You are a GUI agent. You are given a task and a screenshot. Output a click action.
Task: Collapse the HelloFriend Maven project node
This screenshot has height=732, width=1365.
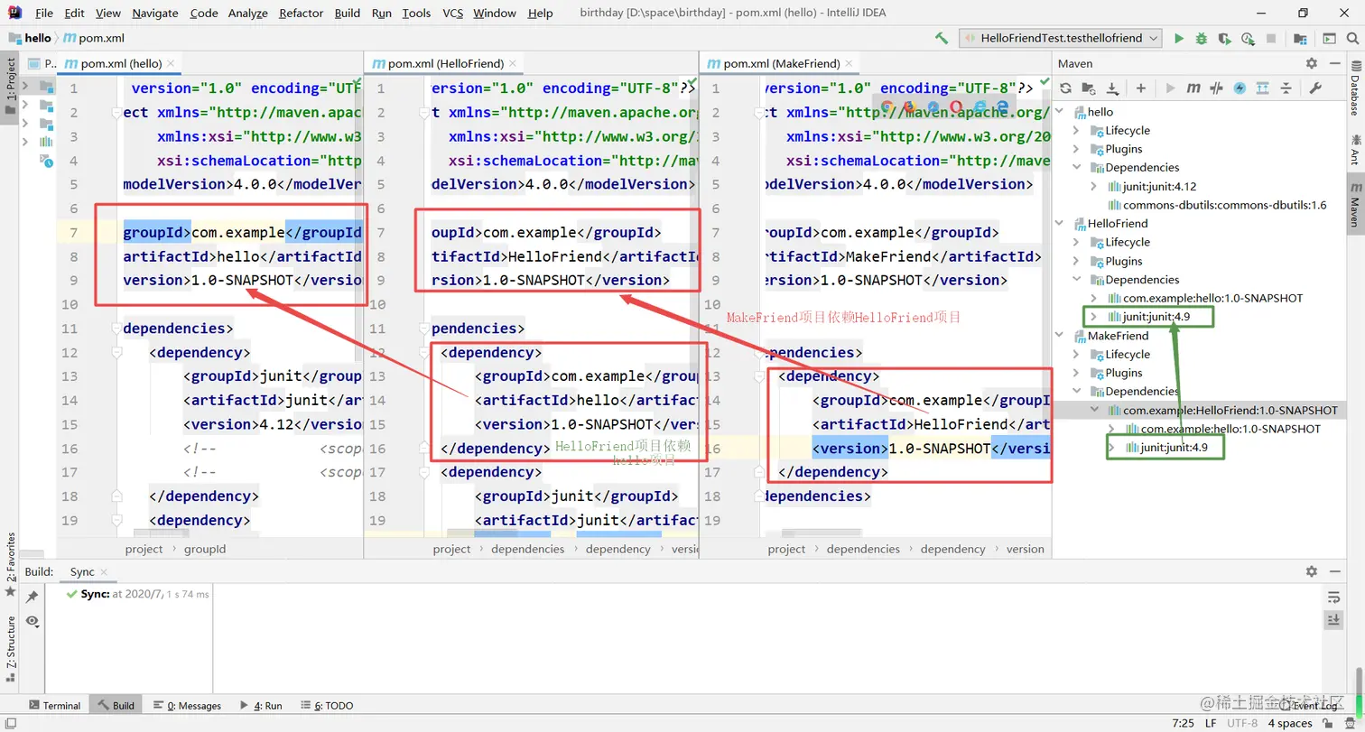point(1061,224)
